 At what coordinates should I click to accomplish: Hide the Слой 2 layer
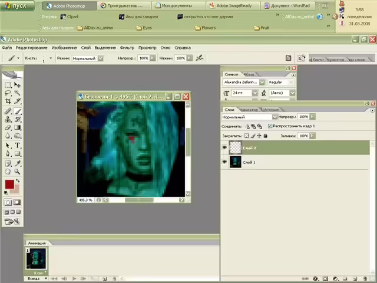tap(224, 147)
